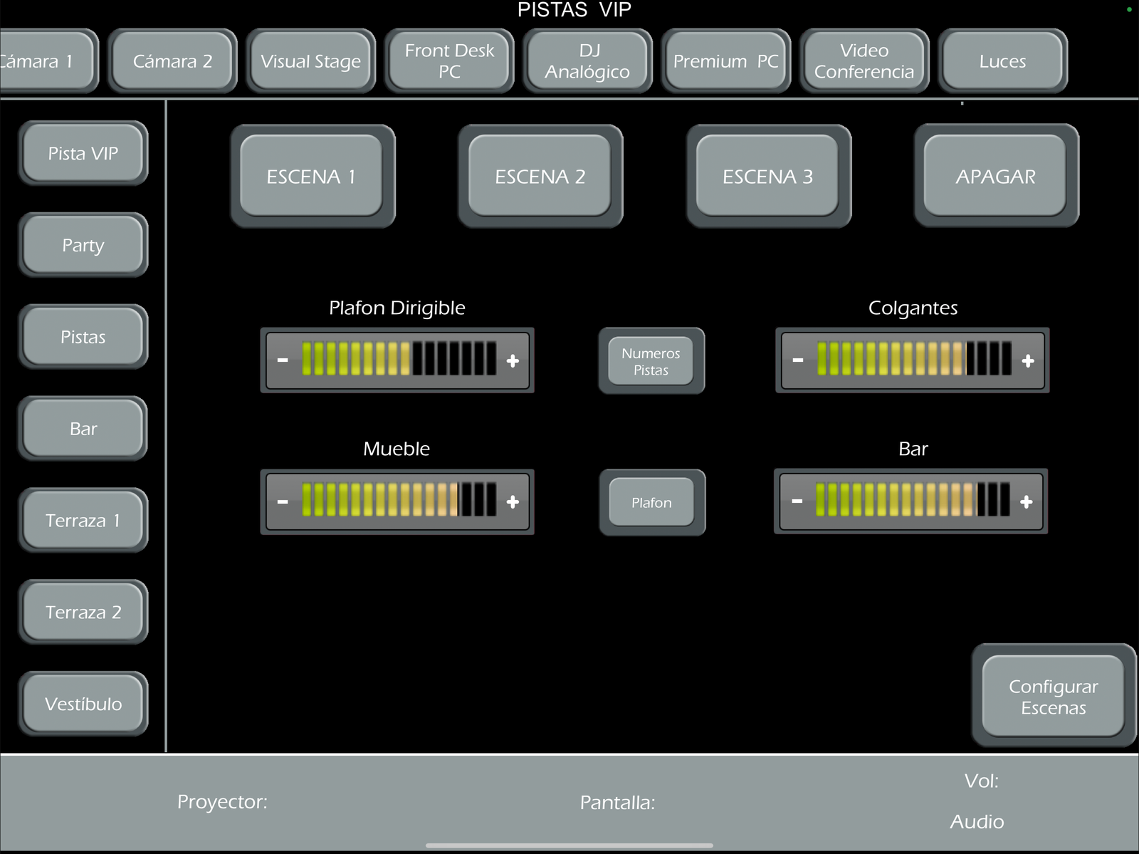Viewport: 1139px width, 854px height.
Task: Open the Luces source tab
Action: pos(1002,61)
